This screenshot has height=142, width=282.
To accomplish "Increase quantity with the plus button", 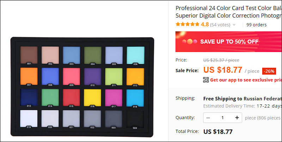I will (x=237, y=118).
